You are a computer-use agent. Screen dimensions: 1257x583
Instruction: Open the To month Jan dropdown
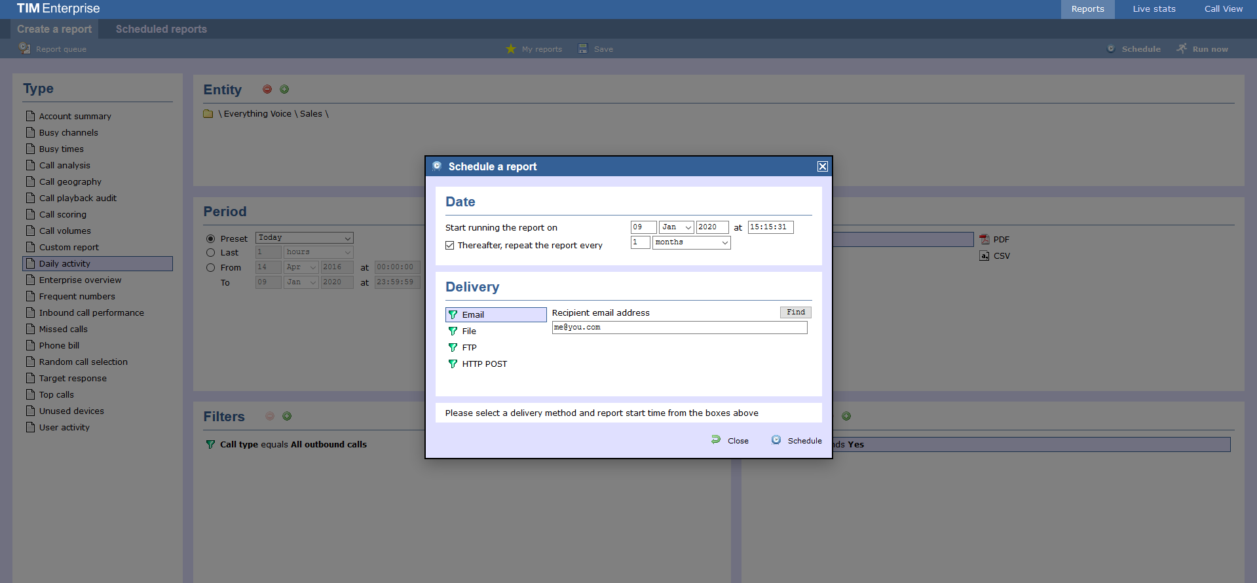[301, 282]
